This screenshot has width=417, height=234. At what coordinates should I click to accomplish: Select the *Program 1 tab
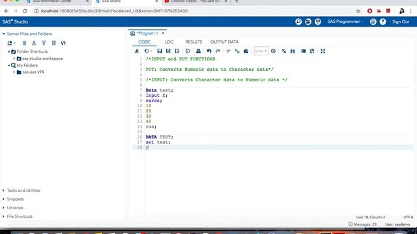tap(147, 33)
